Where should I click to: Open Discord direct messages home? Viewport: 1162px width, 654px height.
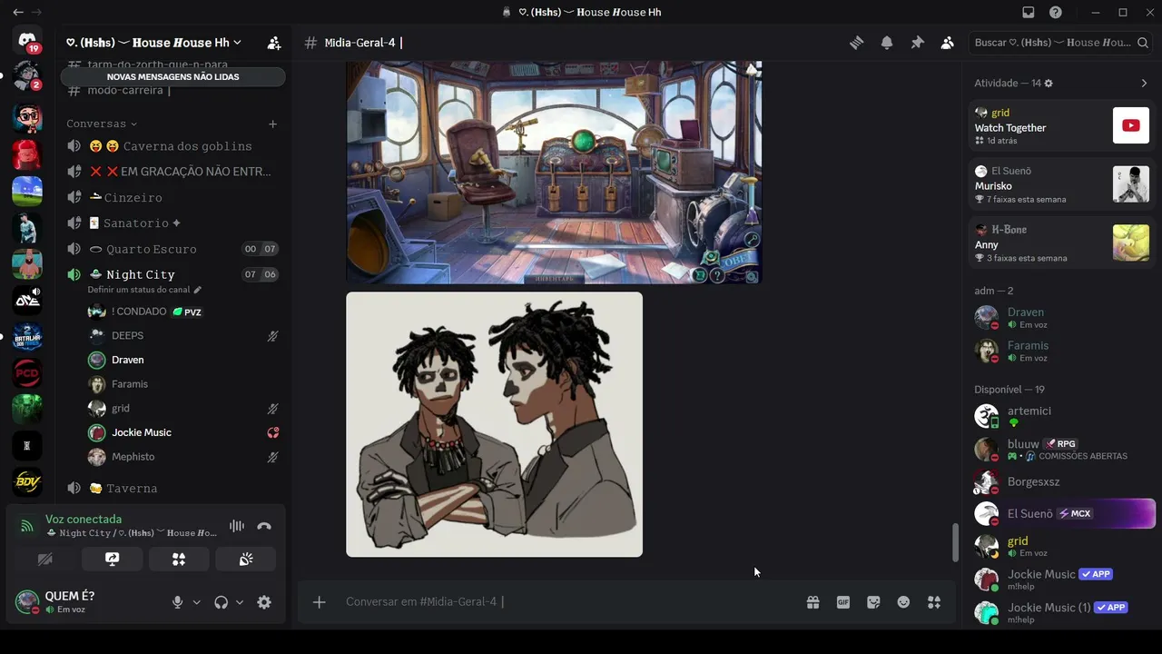[27, 41]
